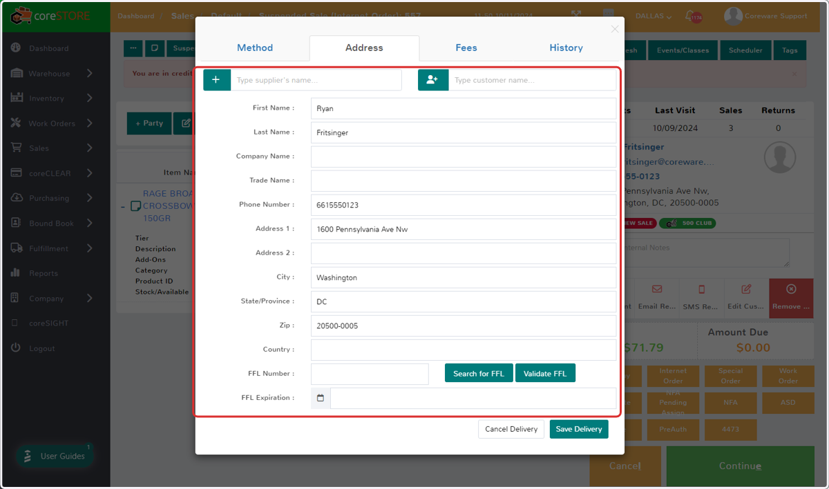This screenshot has height=489, width=829.
Task: Select the Address tab
Action: pos(364,48)
